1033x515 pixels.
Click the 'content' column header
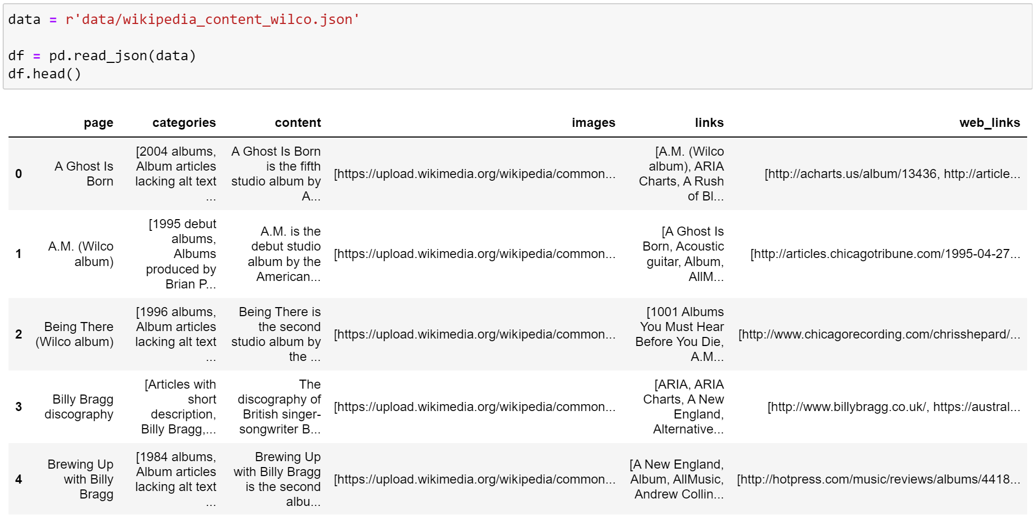click(x=297, y=123)
